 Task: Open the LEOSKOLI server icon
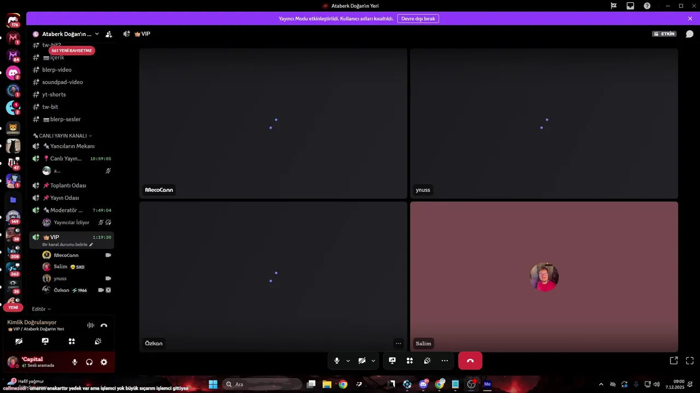click(13, 128)
